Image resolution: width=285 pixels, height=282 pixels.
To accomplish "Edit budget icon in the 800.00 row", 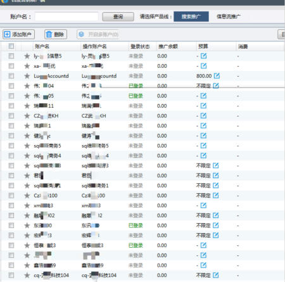I will pyautogui.click(x=217, y=76).
